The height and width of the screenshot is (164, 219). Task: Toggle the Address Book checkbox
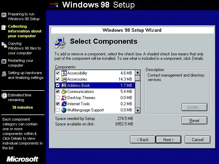pyautogui.click(x=57, y=85)
